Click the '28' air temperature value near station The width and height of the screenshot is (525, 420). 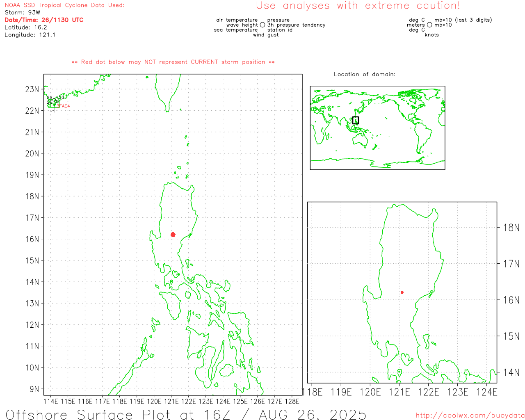click(x=50, y=98)
